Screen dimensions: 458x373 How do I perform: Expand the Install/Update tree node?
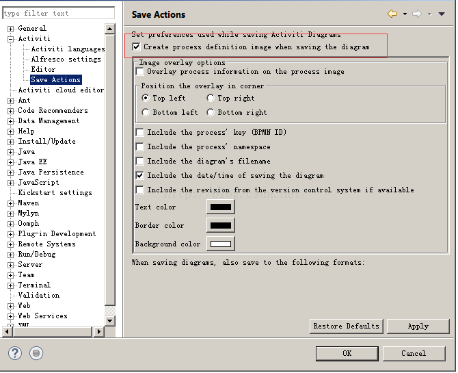10,142
